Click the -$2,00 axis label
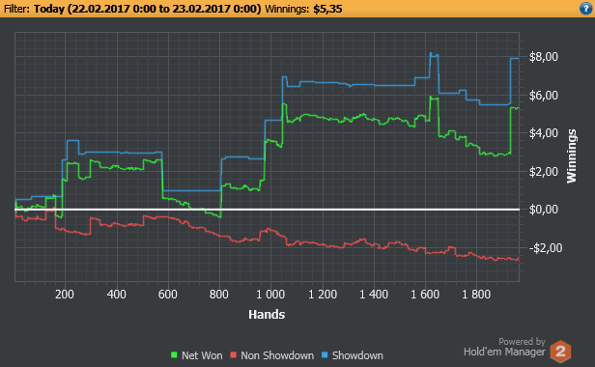The image size is (595, 367). pyautogui.click(x=546, y=248)
